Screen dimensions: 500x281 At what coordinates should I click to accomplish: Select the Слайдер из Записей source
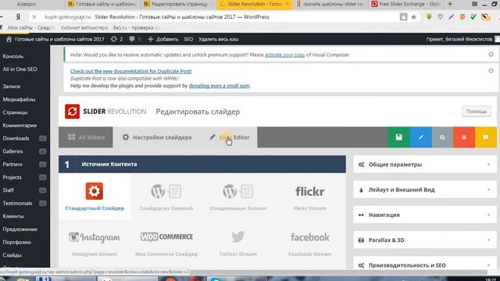tap(166, 197)
